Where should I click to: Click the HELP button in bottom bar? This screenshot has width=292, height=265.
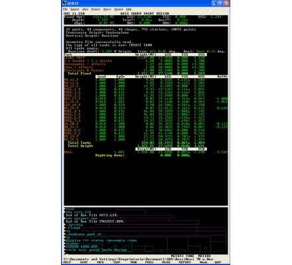[67, 262]
